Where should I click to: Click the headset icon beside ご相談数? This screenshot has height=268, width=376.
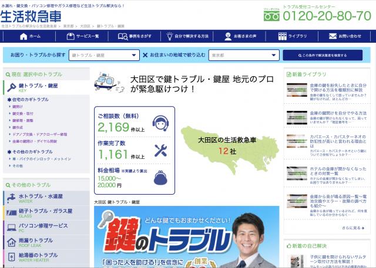pos(160,123)
